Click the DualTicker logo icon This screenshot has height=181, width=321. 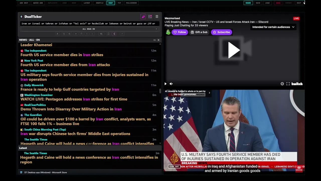(x=22, y=17)
